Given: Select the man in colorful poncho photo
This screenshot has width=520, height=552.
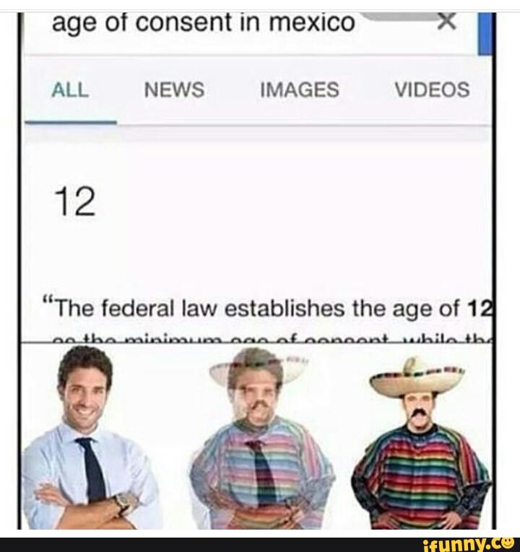Looking at the screenshot, I should pyautogui.click(x=421, y=442).
